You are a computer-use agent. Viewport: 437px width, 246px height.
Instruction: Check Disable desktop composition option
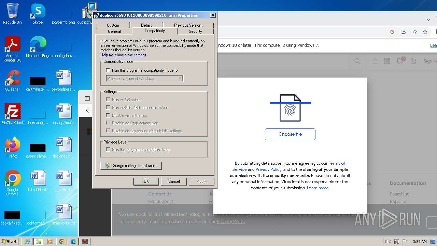click(108, 123)
